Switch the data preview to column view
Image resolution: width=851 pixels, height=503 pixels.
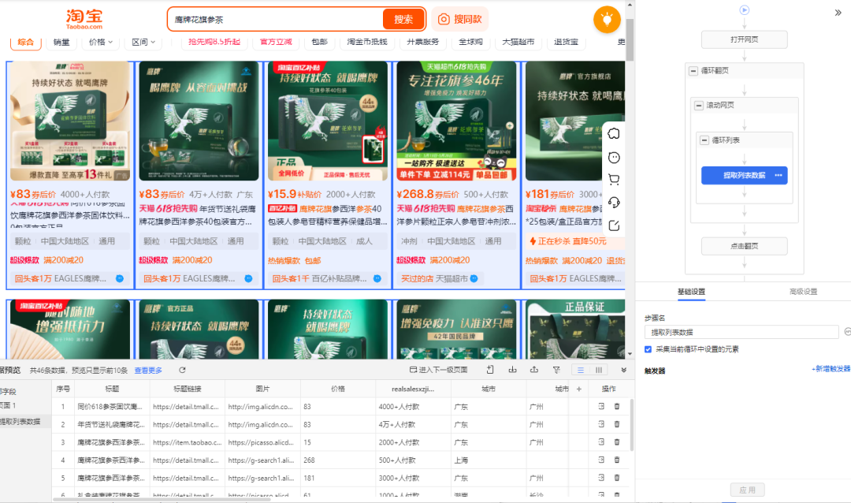click(x=599, y=370)
